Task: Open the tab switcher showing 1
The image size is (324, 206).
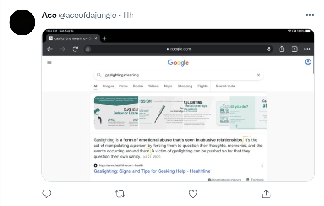Action: (295, 49)
